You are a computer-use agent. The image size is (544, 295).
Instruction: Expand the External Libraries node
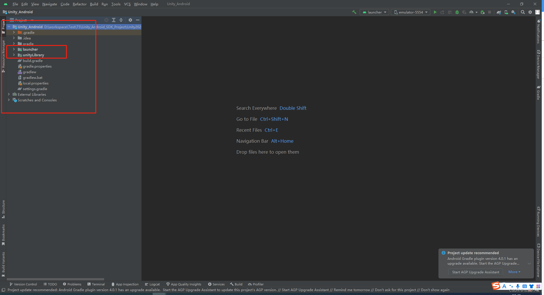[x=9, y=94]
